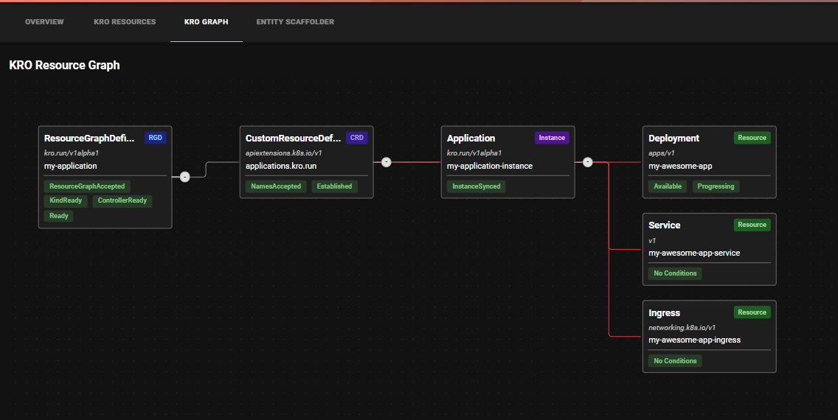Open the KRO Resources tab
Image resolution: width=838 pixels, height=420 pixels.
pyautogui.click(x=125, y=22)
